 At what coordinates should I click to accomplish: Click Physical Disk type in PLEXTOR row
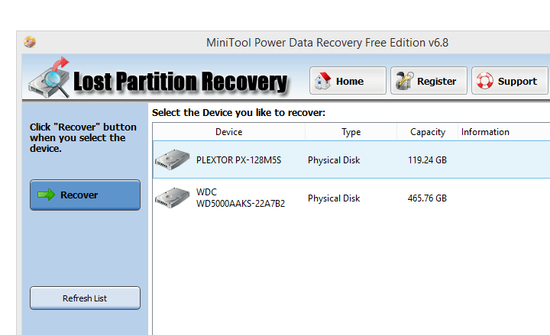coord(334,160)
